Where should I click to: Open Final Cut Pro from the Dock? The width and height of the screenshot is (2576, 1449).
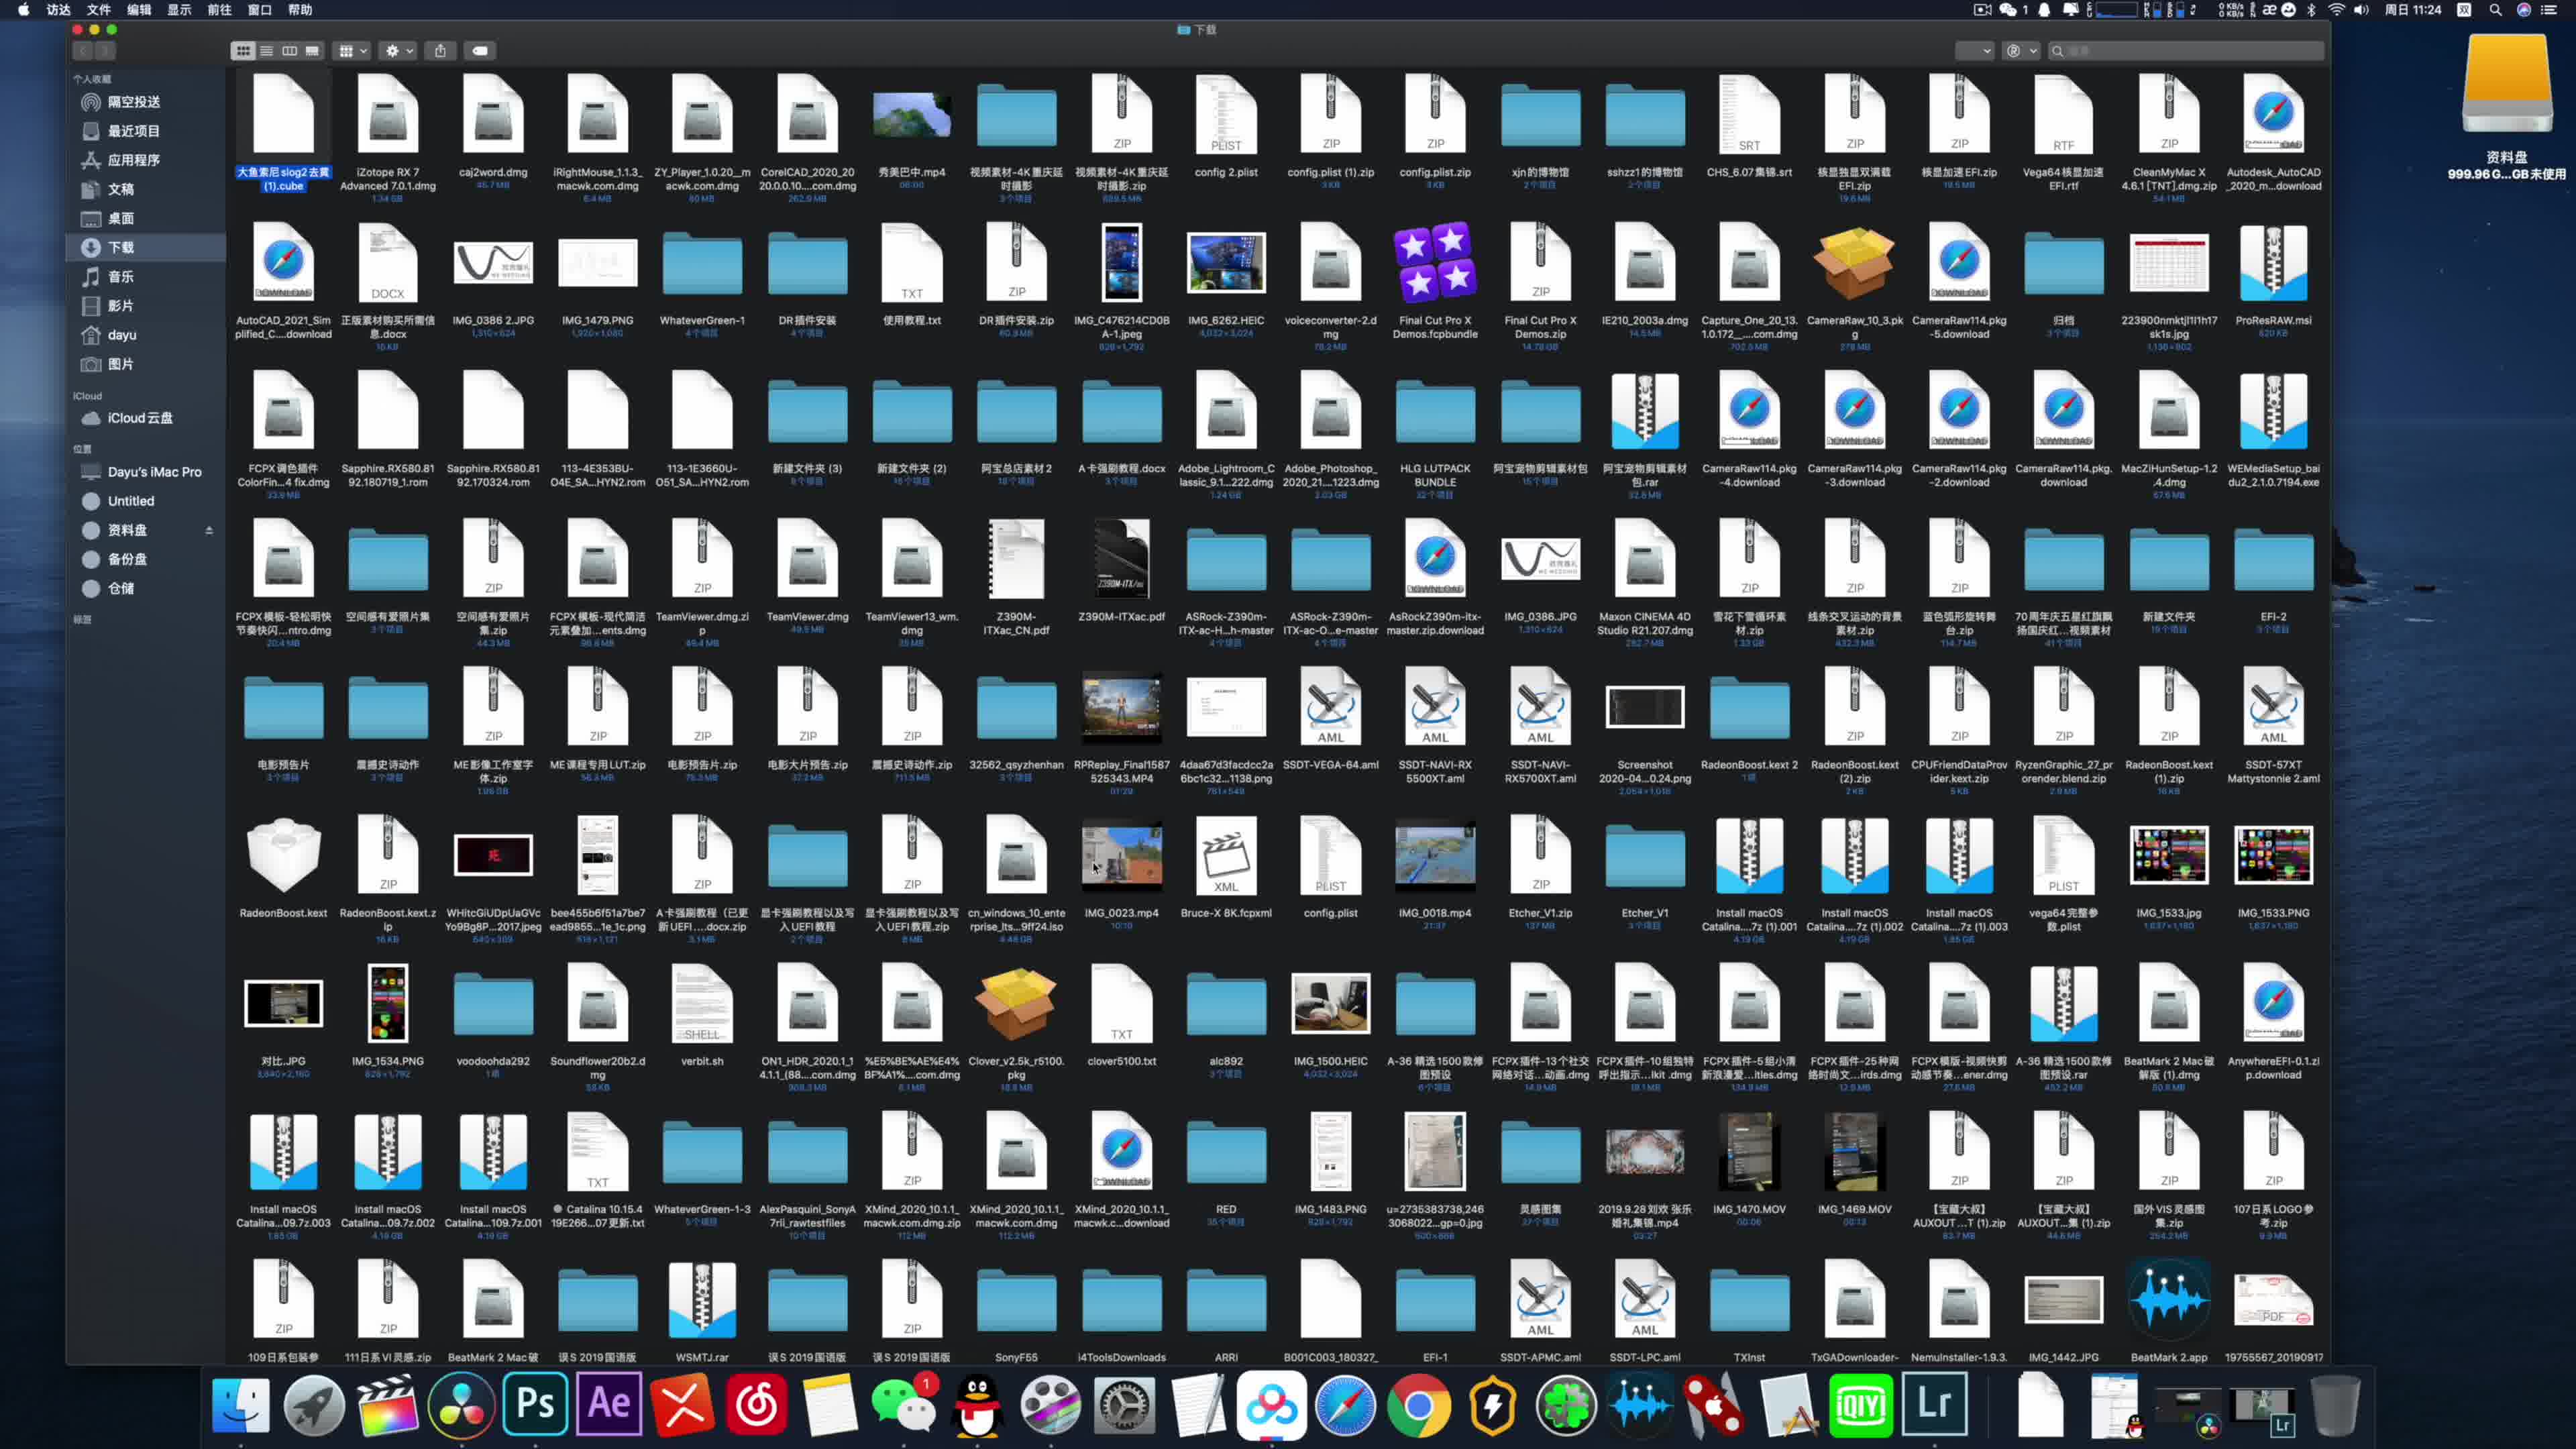[388, 1405]
